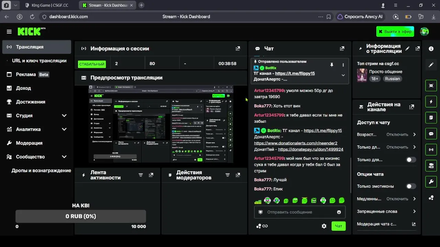Toggle the lightning activity widget in right rail

pyautogui.click(x=431, y=102)
